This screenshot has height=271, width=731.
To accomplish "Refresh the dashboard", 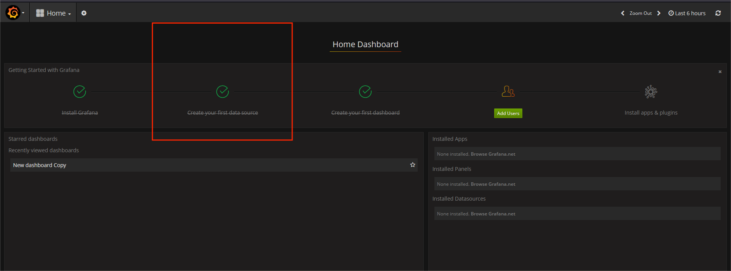I will (718, 13).
